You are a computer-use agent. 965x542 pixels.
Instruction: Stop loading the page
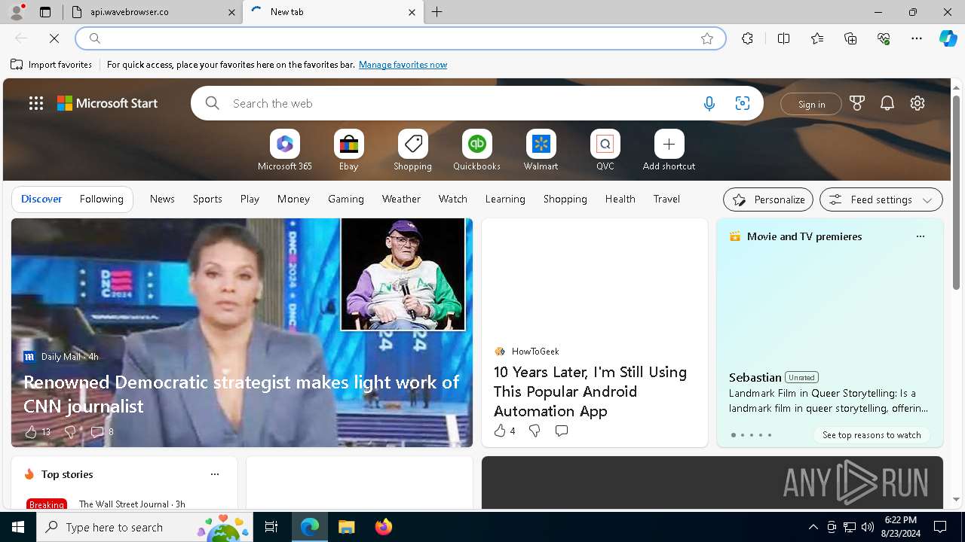pos(54,38)
